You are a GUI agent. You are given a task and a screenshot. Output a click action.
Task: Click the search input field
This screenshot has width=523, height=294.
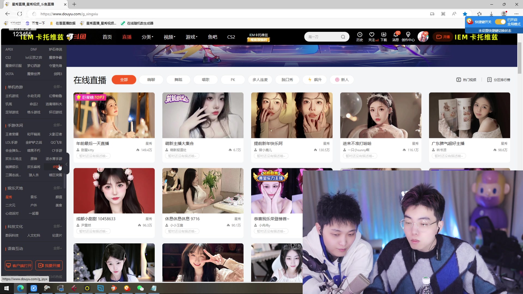coord(321,36)
